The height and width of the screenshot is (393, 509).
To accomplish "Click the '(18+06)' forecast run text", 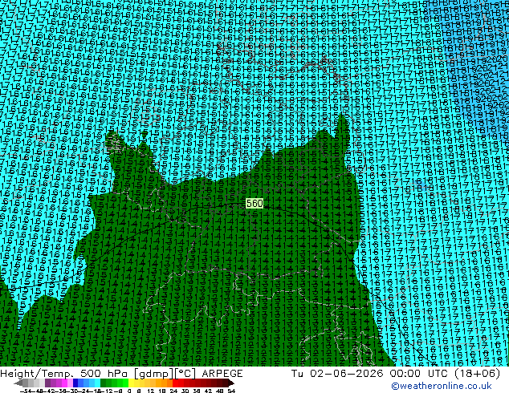I will (x=477, y=373).
